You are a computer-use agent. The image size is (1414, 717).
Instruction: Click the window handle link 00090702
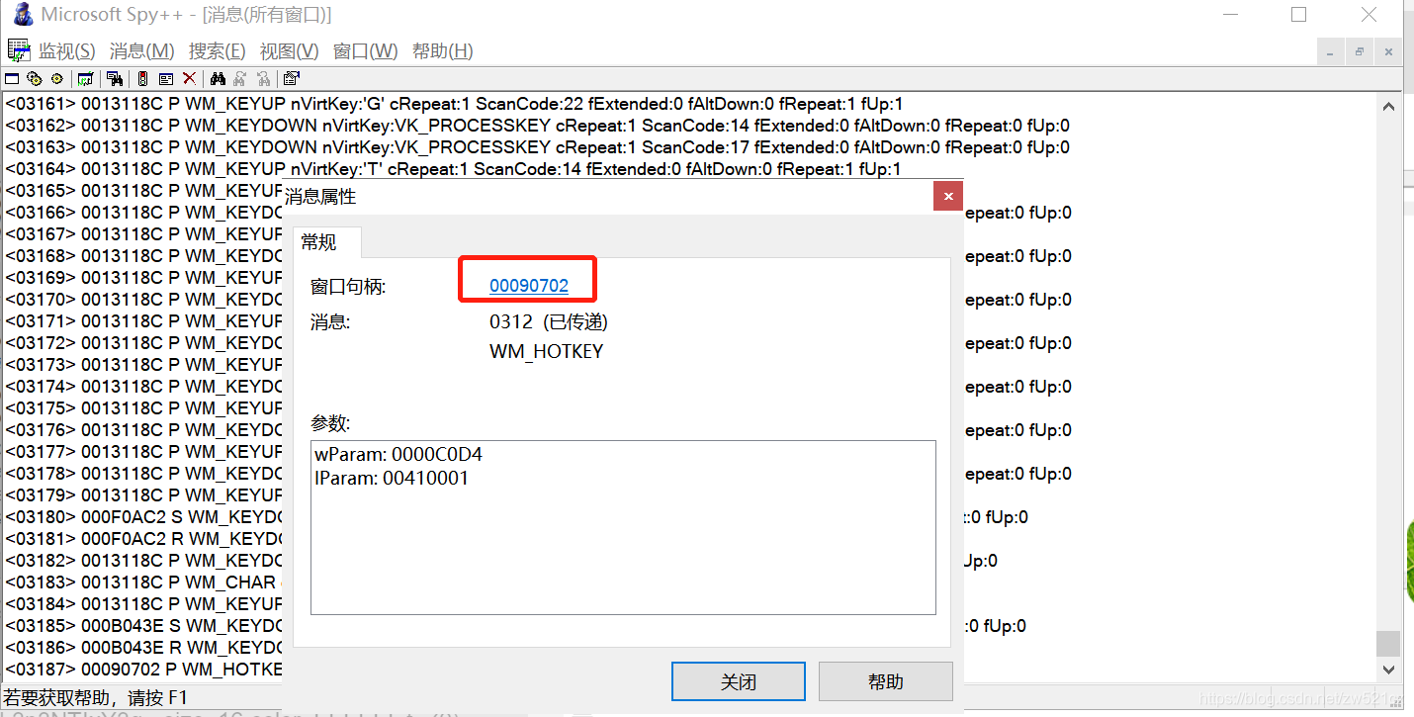click(x=529, y=286)
